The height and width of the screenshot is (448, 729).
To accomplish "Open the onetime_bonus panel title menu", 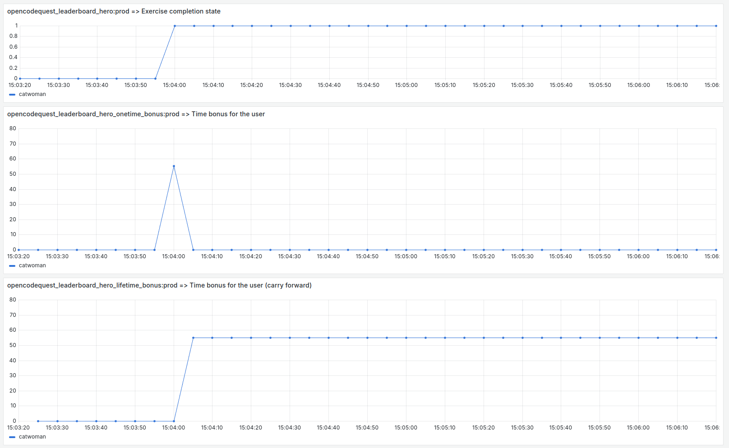I will (x=136, y=114).
